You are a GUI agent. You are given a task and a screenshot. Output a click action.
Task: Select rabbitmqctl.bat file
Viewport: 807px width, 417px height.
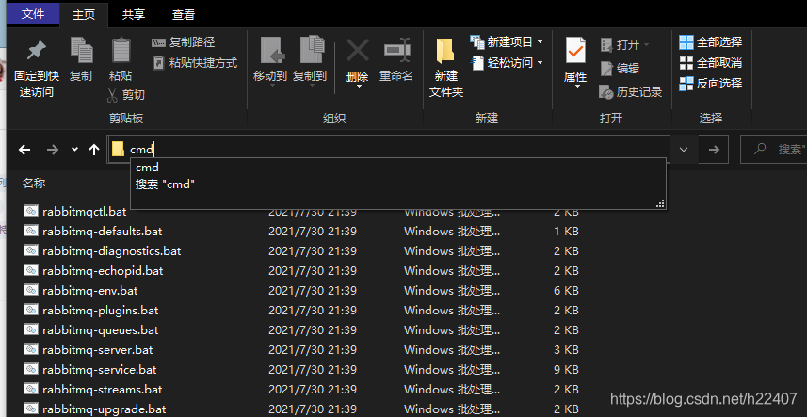(85, 212)
